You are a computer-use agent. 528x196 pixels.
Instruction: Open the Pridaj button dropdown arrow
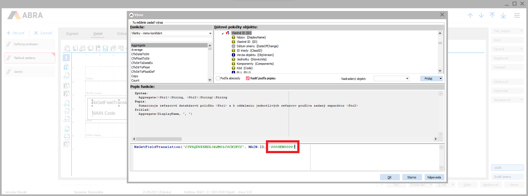pos(441,79)
